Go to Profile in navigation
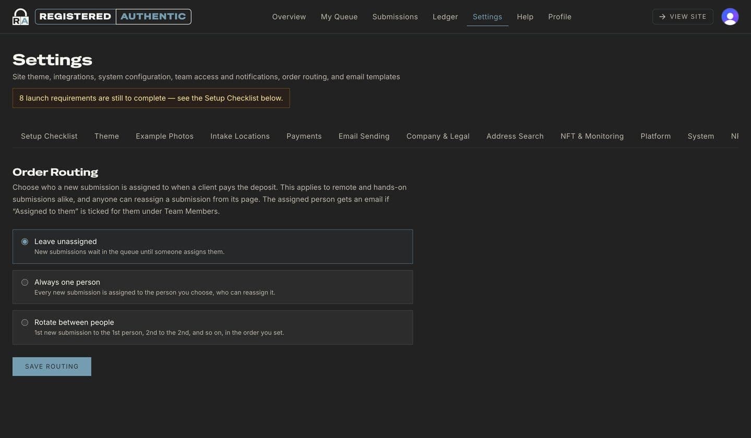The image size is (751, 438). coord(560,17)
